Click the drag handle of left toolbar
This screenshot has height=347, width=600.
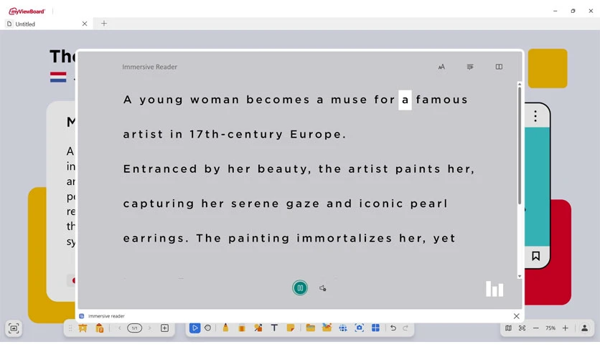click(70, 328)
